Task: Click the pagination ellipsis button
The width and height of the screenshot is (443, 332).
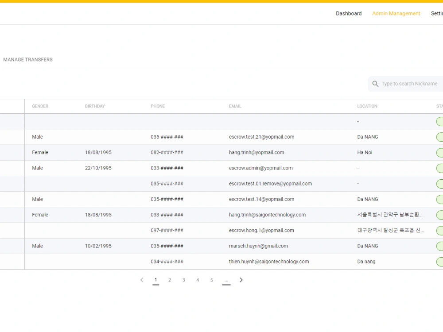Action: (x=226, y=280)
